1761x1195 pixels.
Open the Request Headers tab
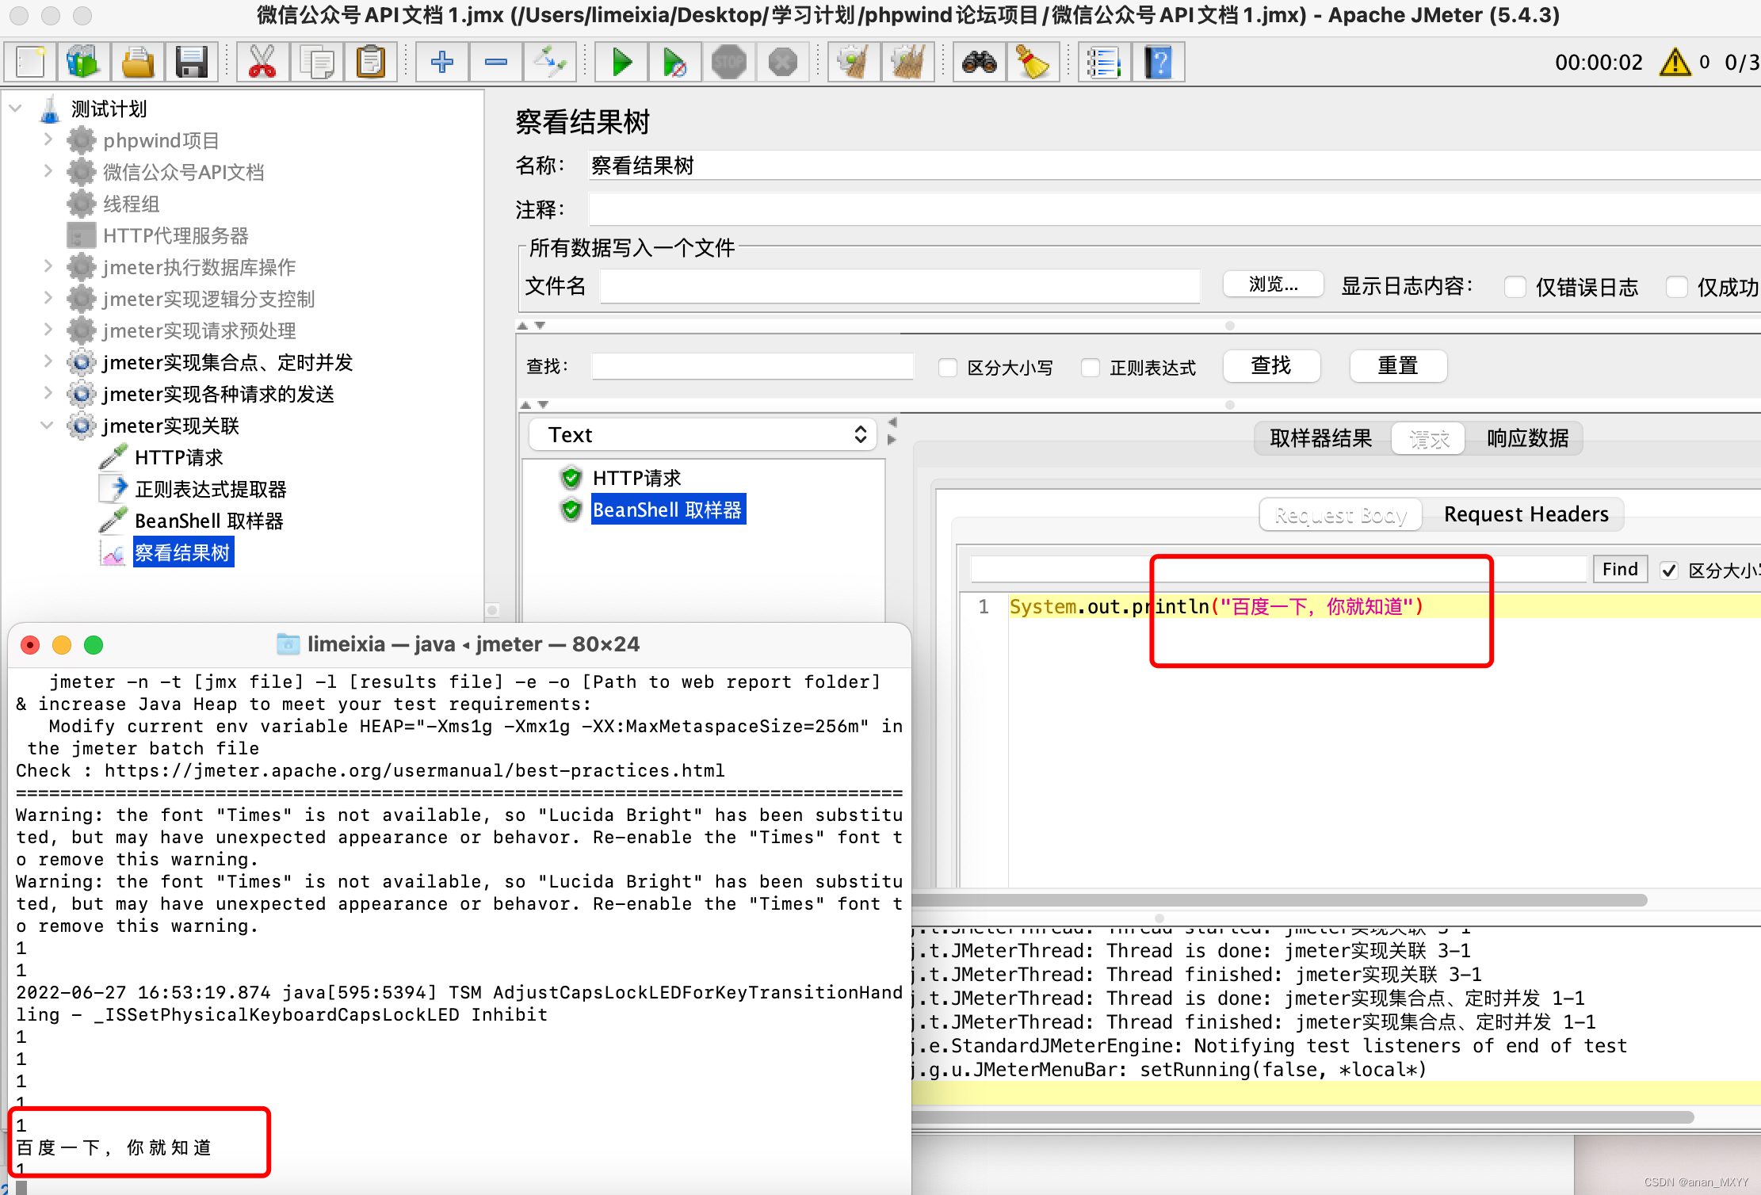[1526, 514]
